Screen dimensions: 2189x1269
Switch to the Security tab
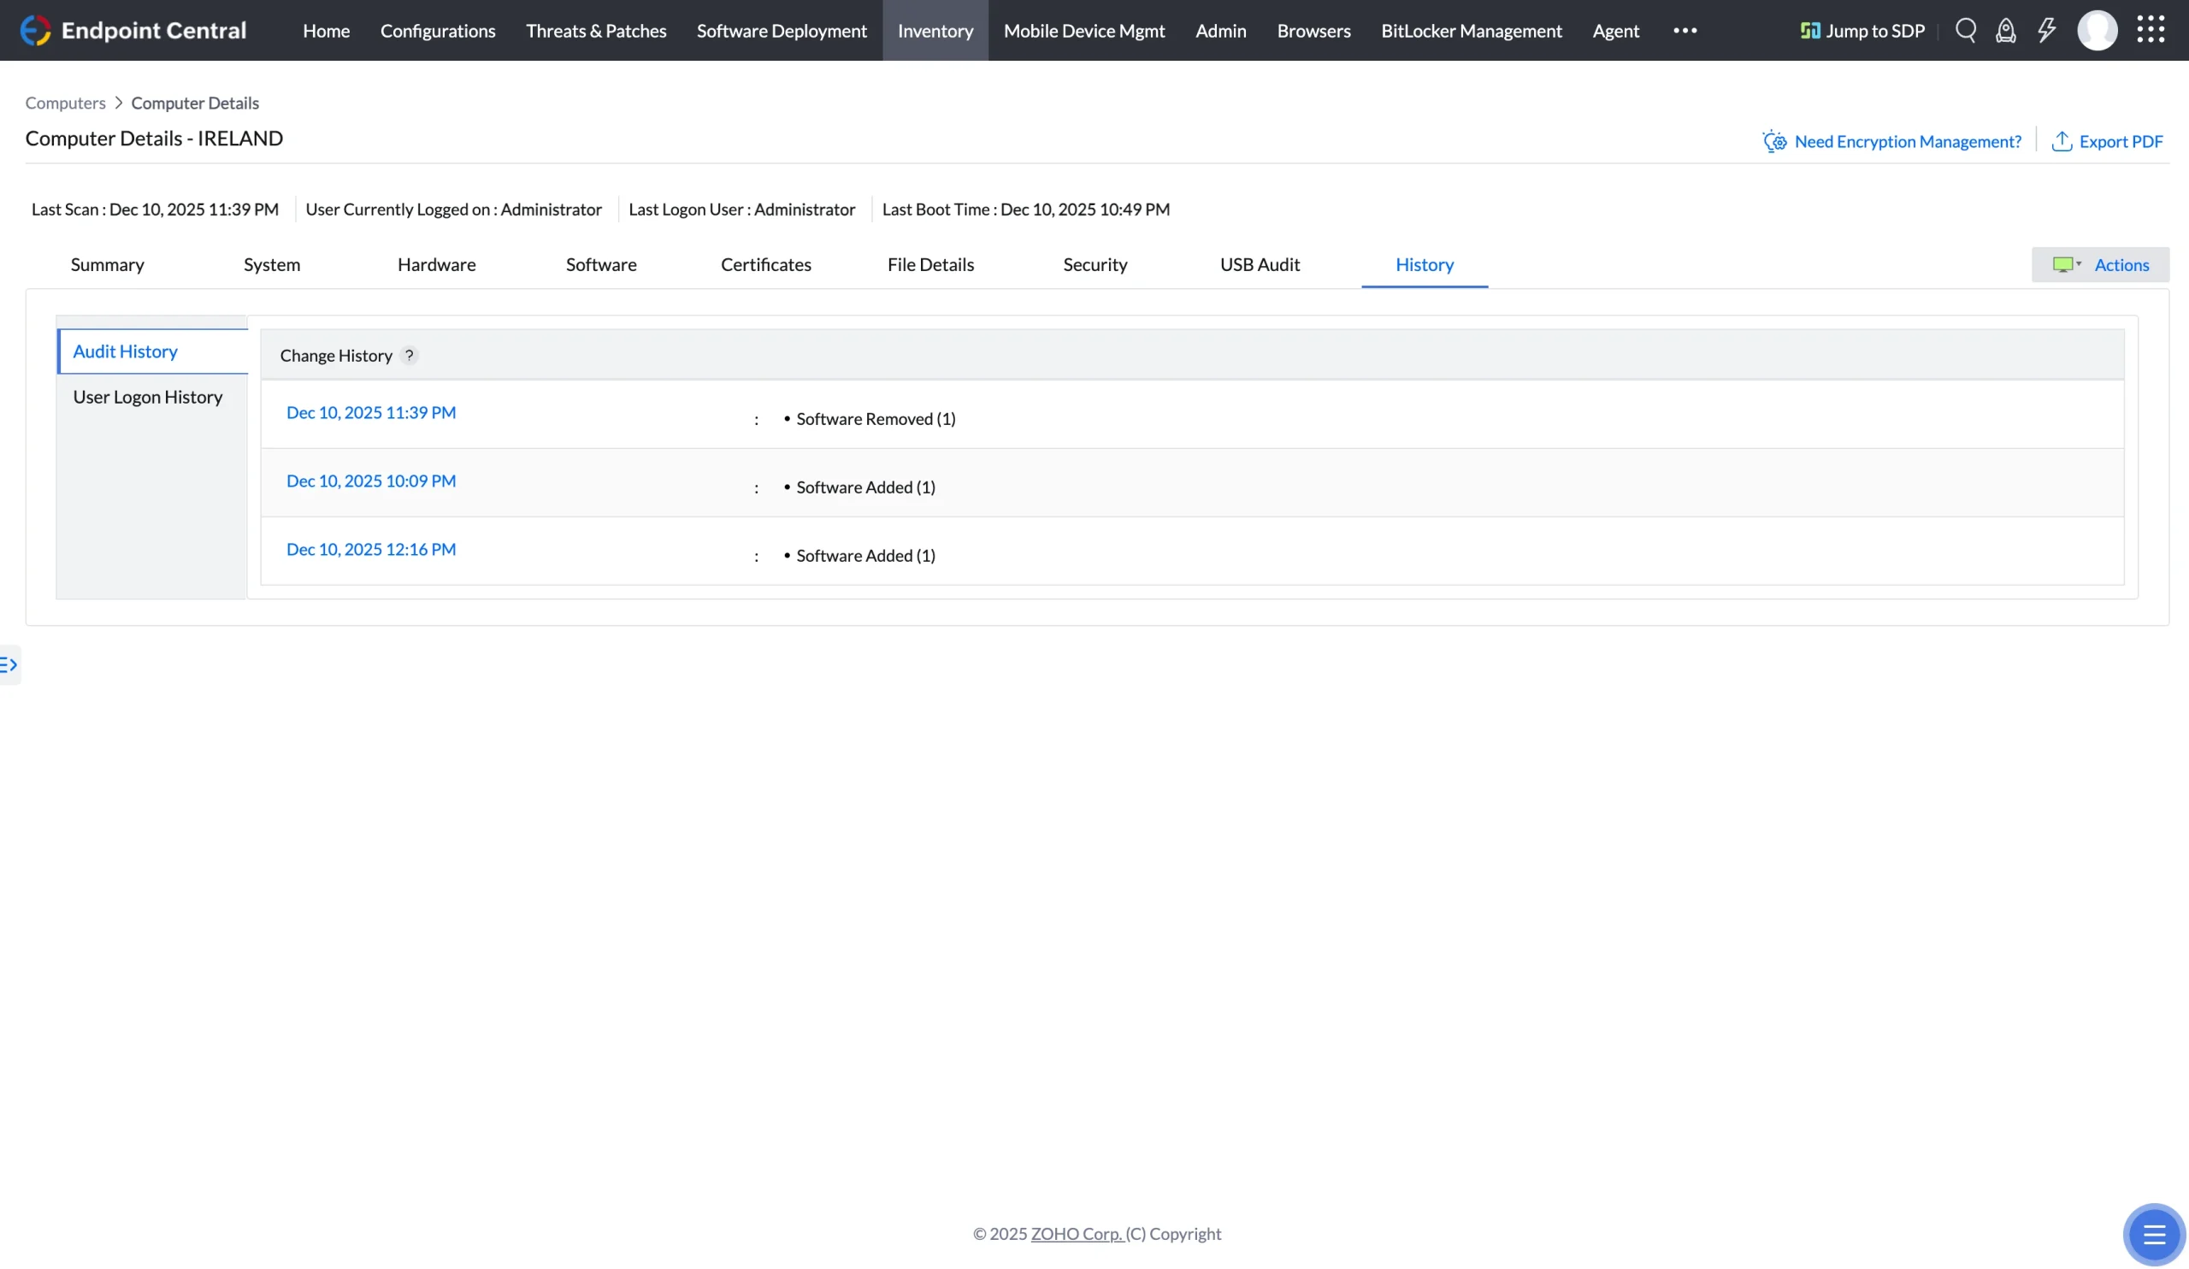pos(1095,265)
